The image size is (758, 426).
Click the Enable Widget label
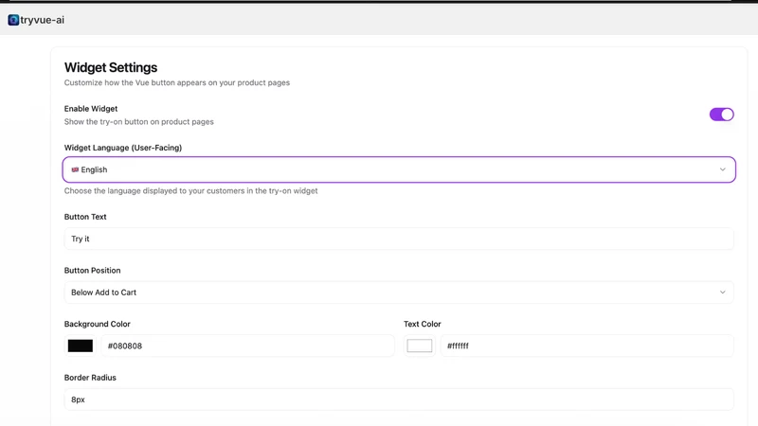(91, 109)
